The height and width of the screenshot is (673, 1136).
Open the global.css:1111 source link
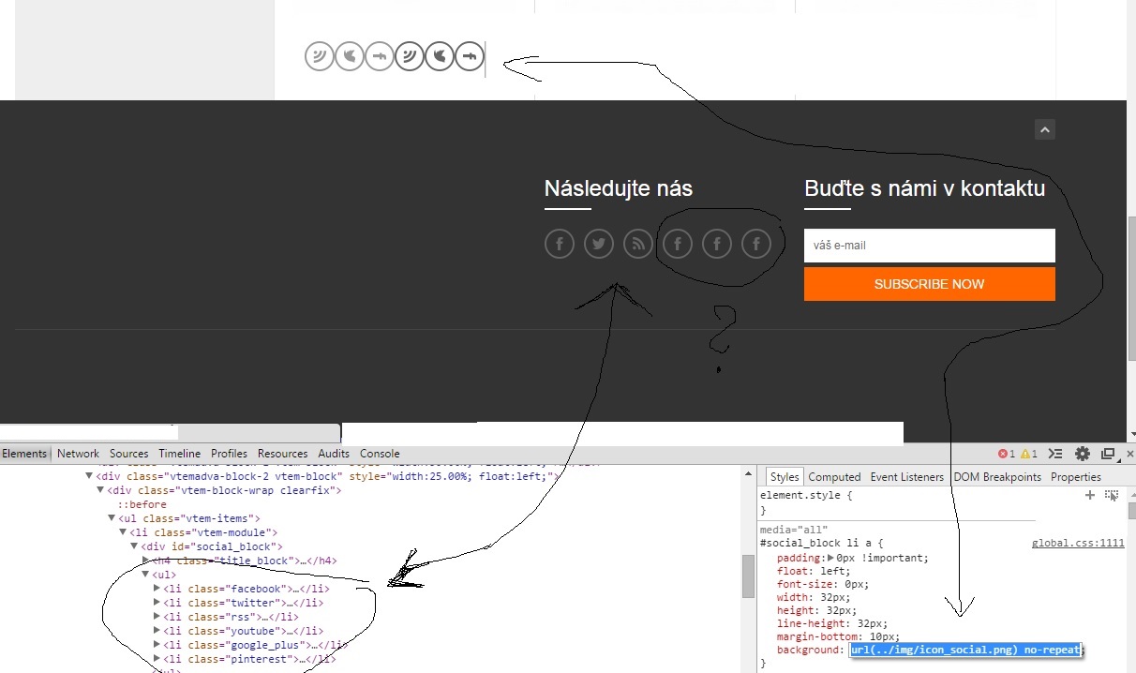point(1078,543)
